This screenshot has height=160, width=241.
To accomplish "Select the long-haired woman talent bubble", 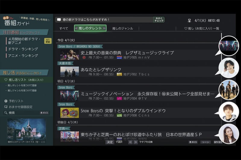I will [229, 134].
